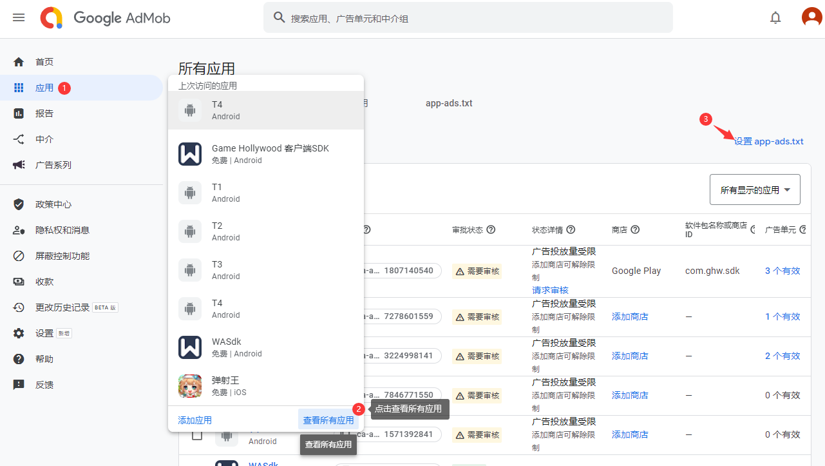Open the account avatar menu
The height and width of the screenshot is (466, 825).
(x=811, y=17)
